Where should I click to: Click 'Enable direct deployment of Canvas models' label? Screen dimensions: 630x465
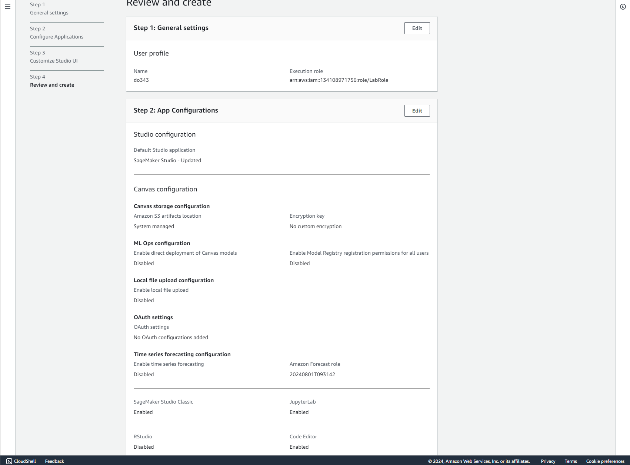coord(185,253)
